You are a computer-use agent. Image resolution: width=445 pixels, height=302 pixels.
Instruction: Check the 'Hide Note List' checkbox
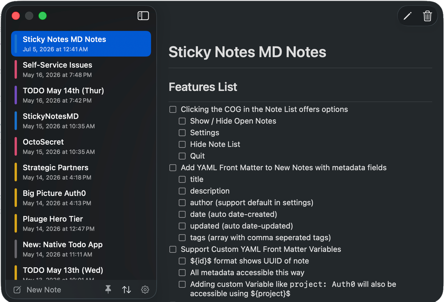[182, 144]
